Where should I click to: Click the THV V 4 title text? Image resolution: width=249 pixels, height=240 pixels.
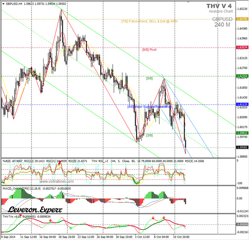point(219,6)
